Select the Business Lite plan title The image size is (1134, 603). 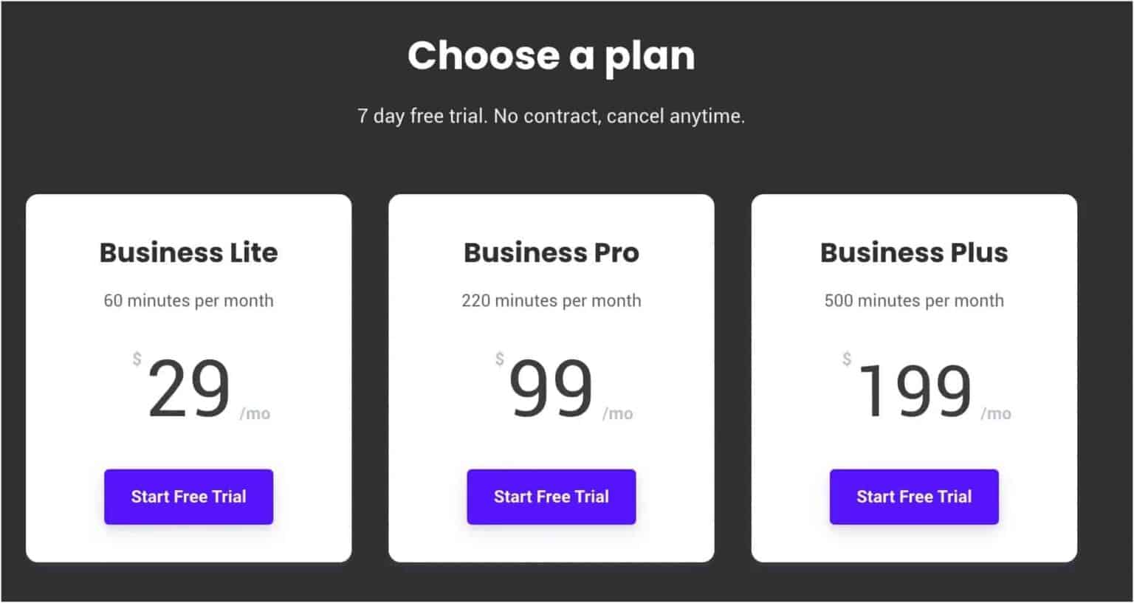188,252
